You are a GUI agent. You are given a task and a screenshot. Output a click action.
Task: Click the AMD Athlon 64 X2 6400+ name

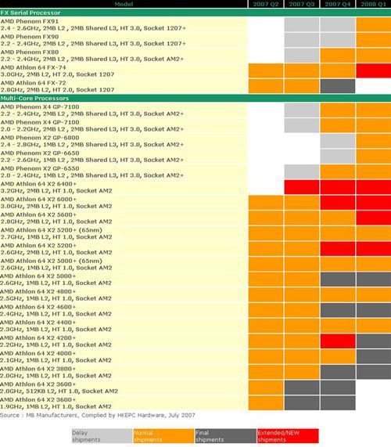pos(38,184)
